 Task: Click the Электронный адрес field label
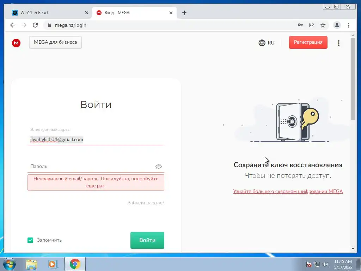click(50, 130)
